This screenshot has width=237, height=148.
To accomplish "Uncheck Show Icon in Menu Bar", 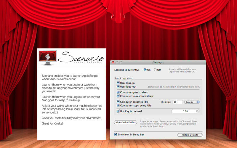I will point(116,134).
